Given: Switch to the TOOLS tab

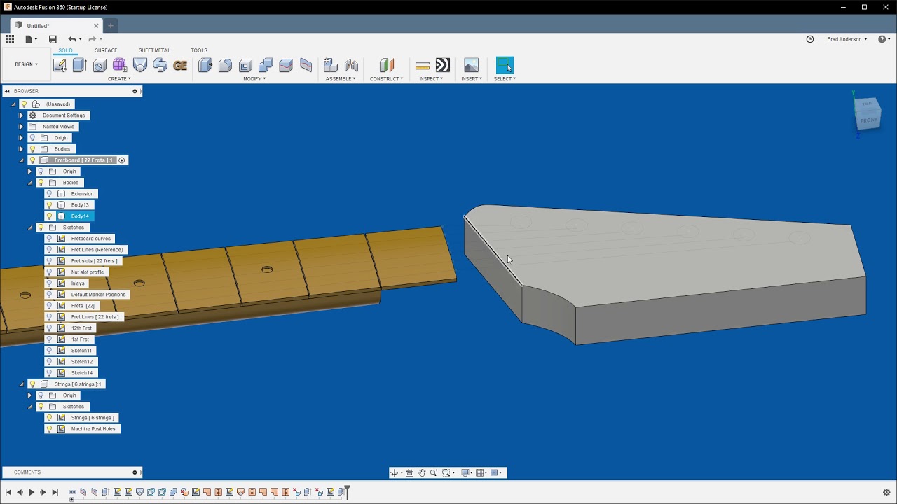Looking at the screenshot, I should click(x=199, y=50).
